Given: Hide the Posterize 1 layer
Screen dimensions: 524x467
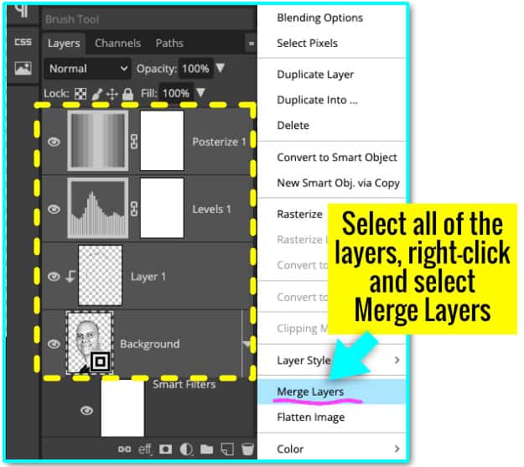Looking at the screenshot, I should [x=54, y=142].
